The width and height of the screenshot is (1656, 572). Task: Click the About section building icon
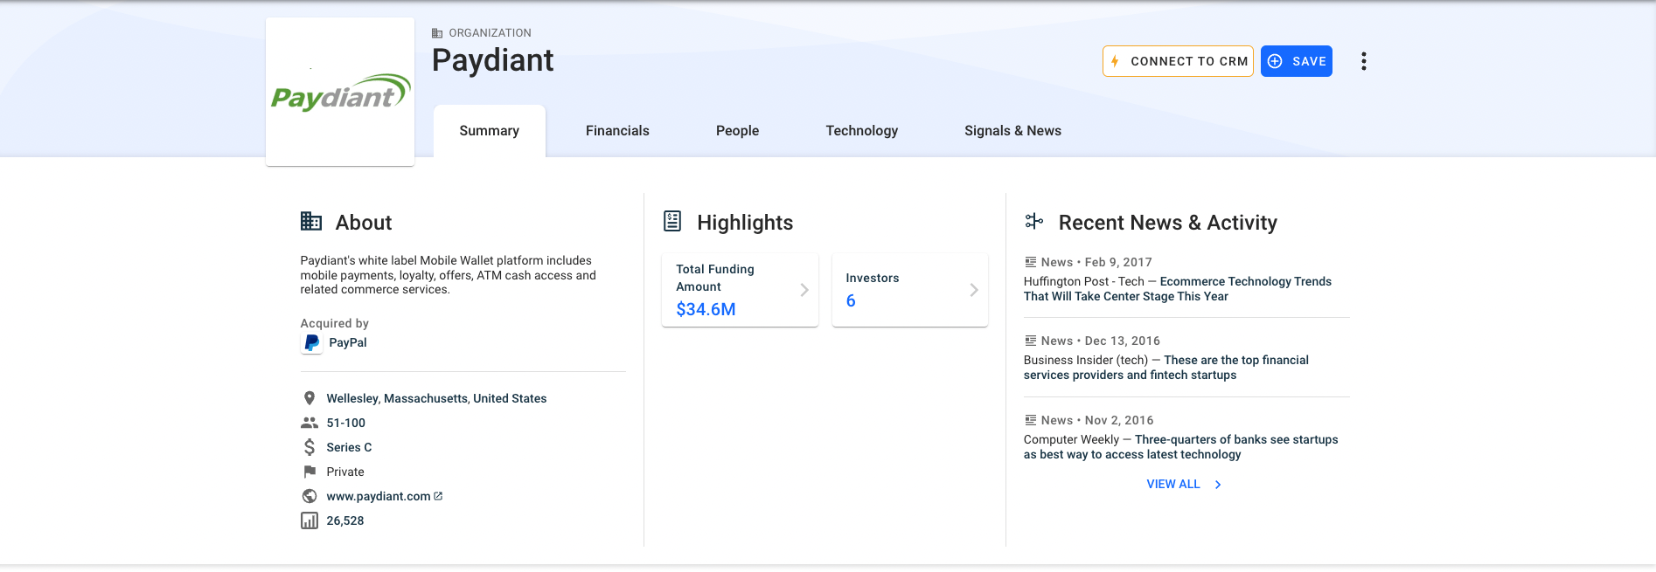pyautogui.click(x=311, y=222)
